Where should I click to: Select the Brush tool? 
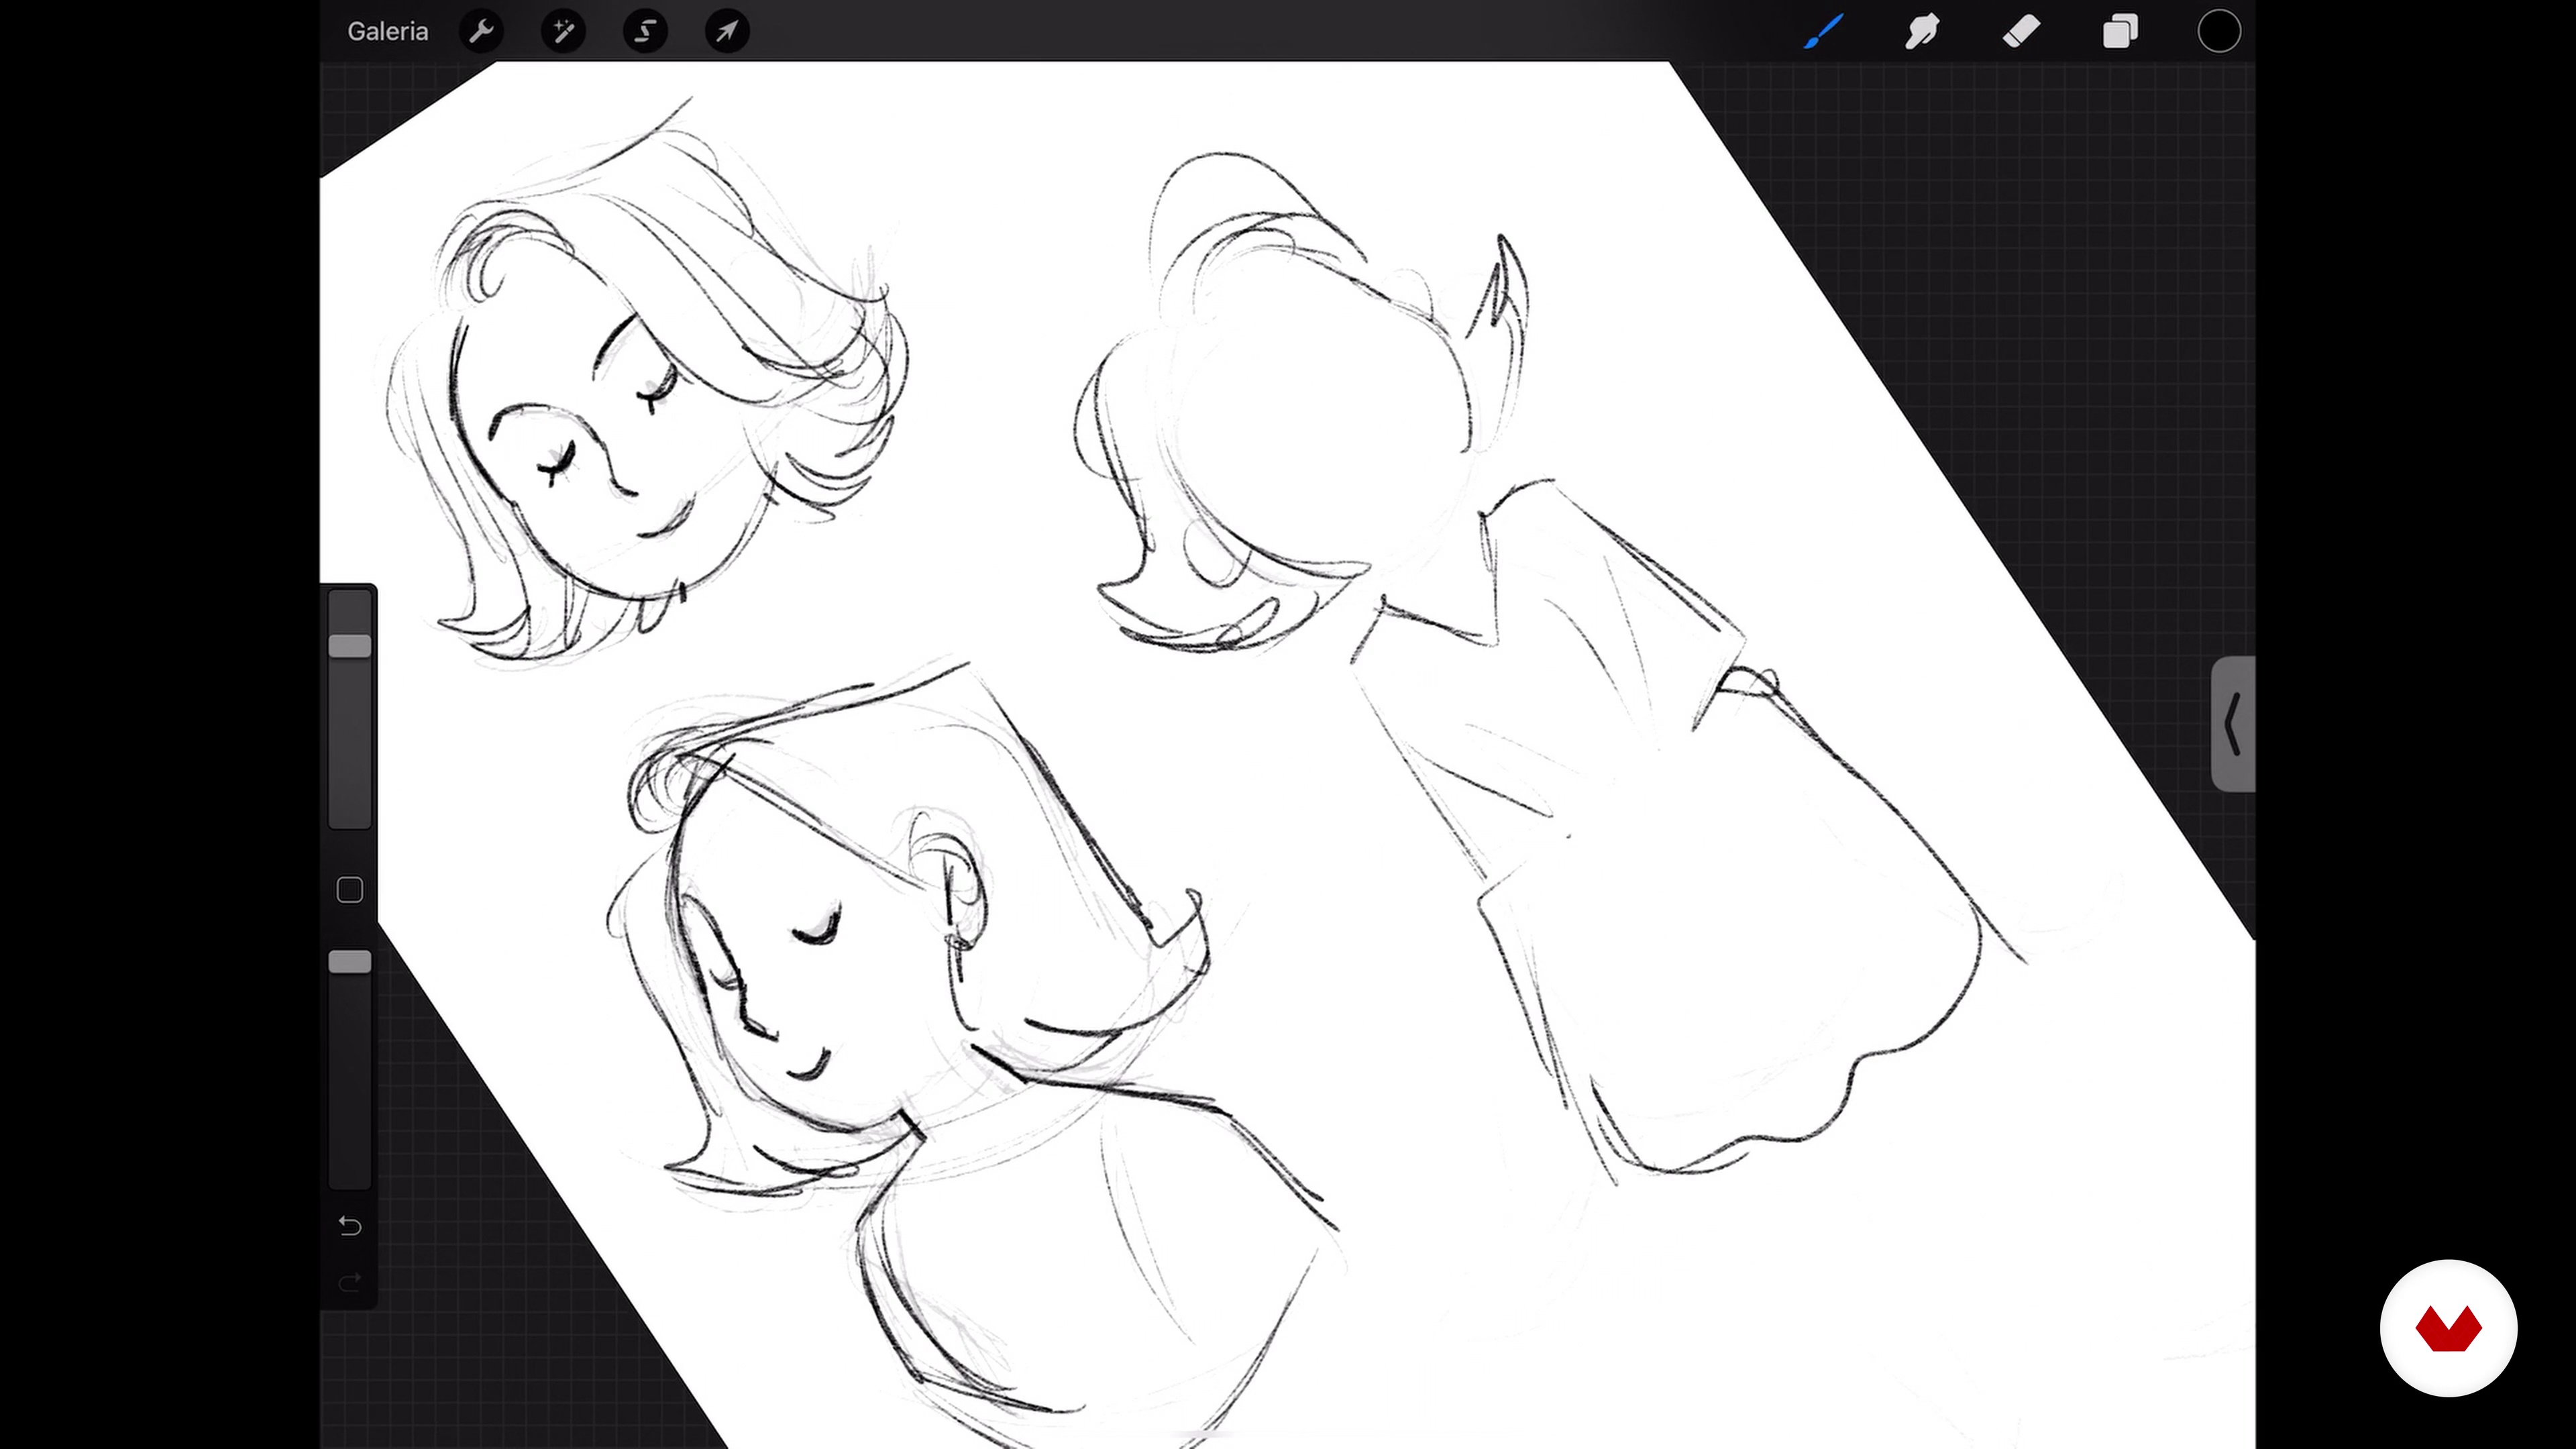(1823, 31)
